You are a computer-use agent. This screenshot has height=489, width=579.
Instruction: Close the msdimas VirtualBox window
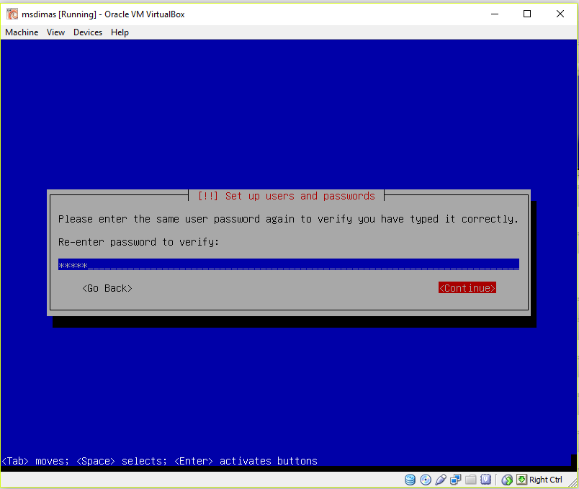click(560, 14)
